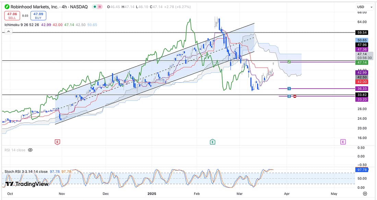Collapse the indicator legend with chevron
The height and width of the screenshot is (200, 377).
point(8,31)
